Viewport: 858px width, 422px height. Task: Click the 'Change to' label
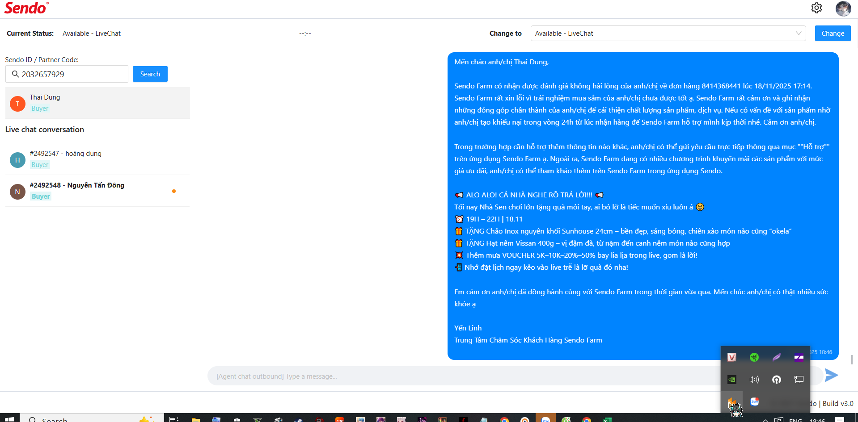(x=506, y=33)
